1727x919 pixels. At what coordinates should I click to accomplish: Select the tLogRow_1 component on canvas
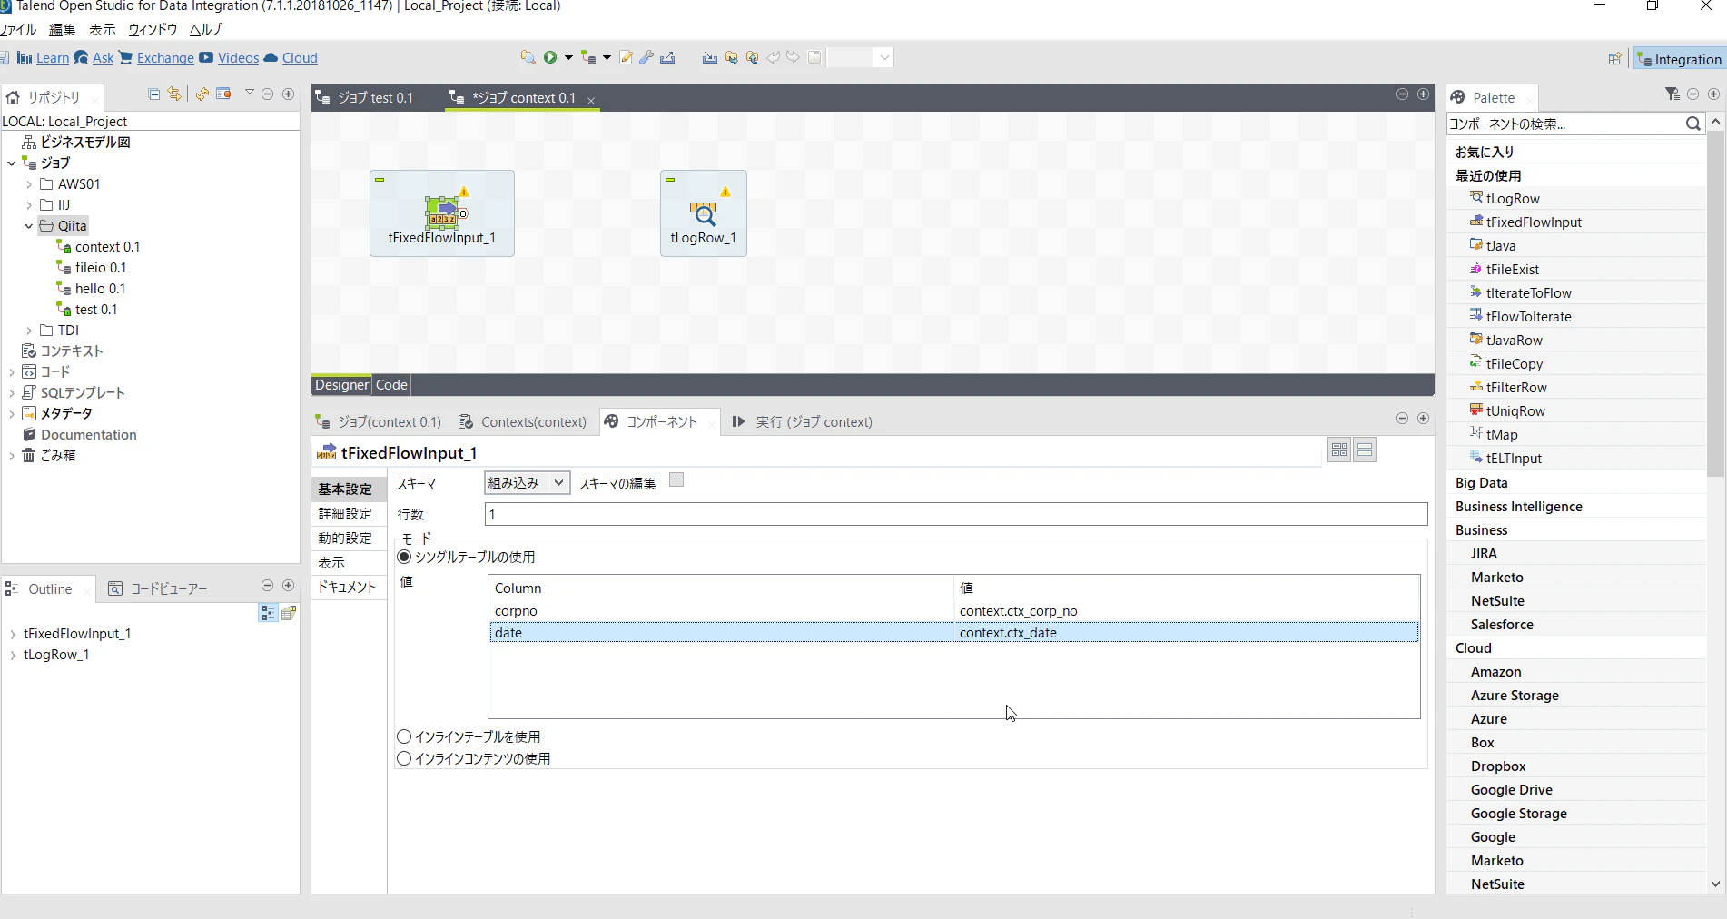click(704, 213)
